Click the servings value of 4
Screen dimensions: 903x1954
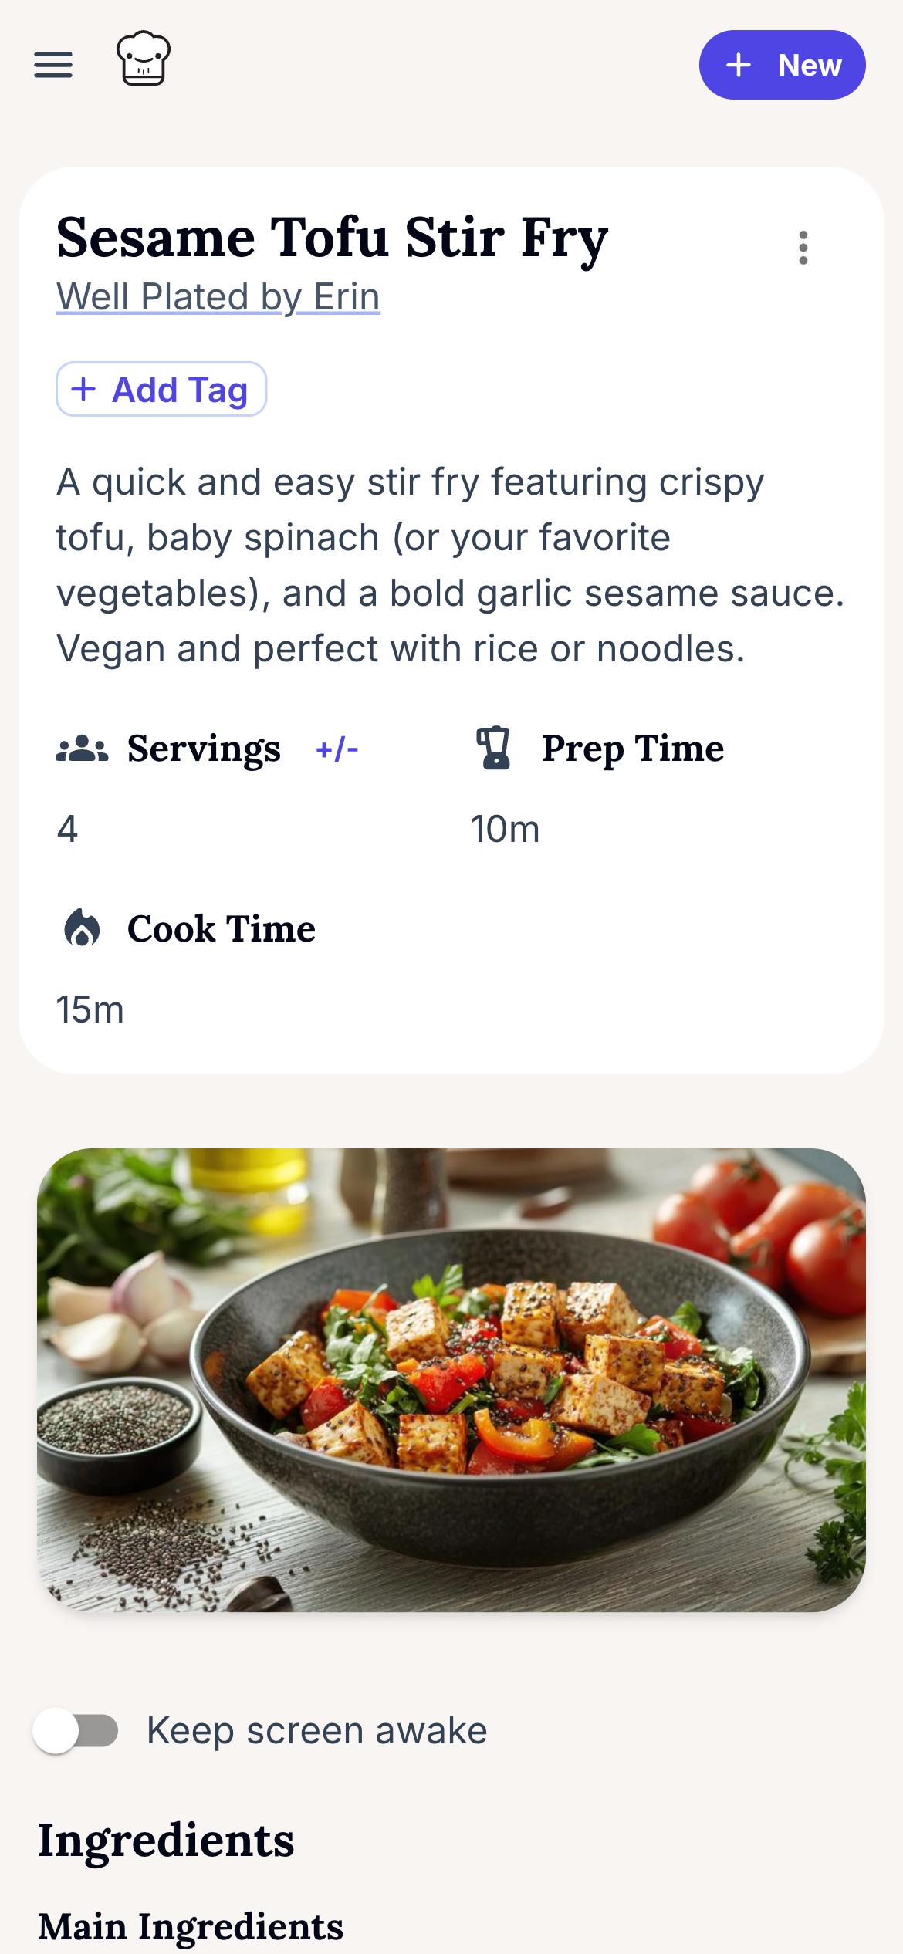68,830
